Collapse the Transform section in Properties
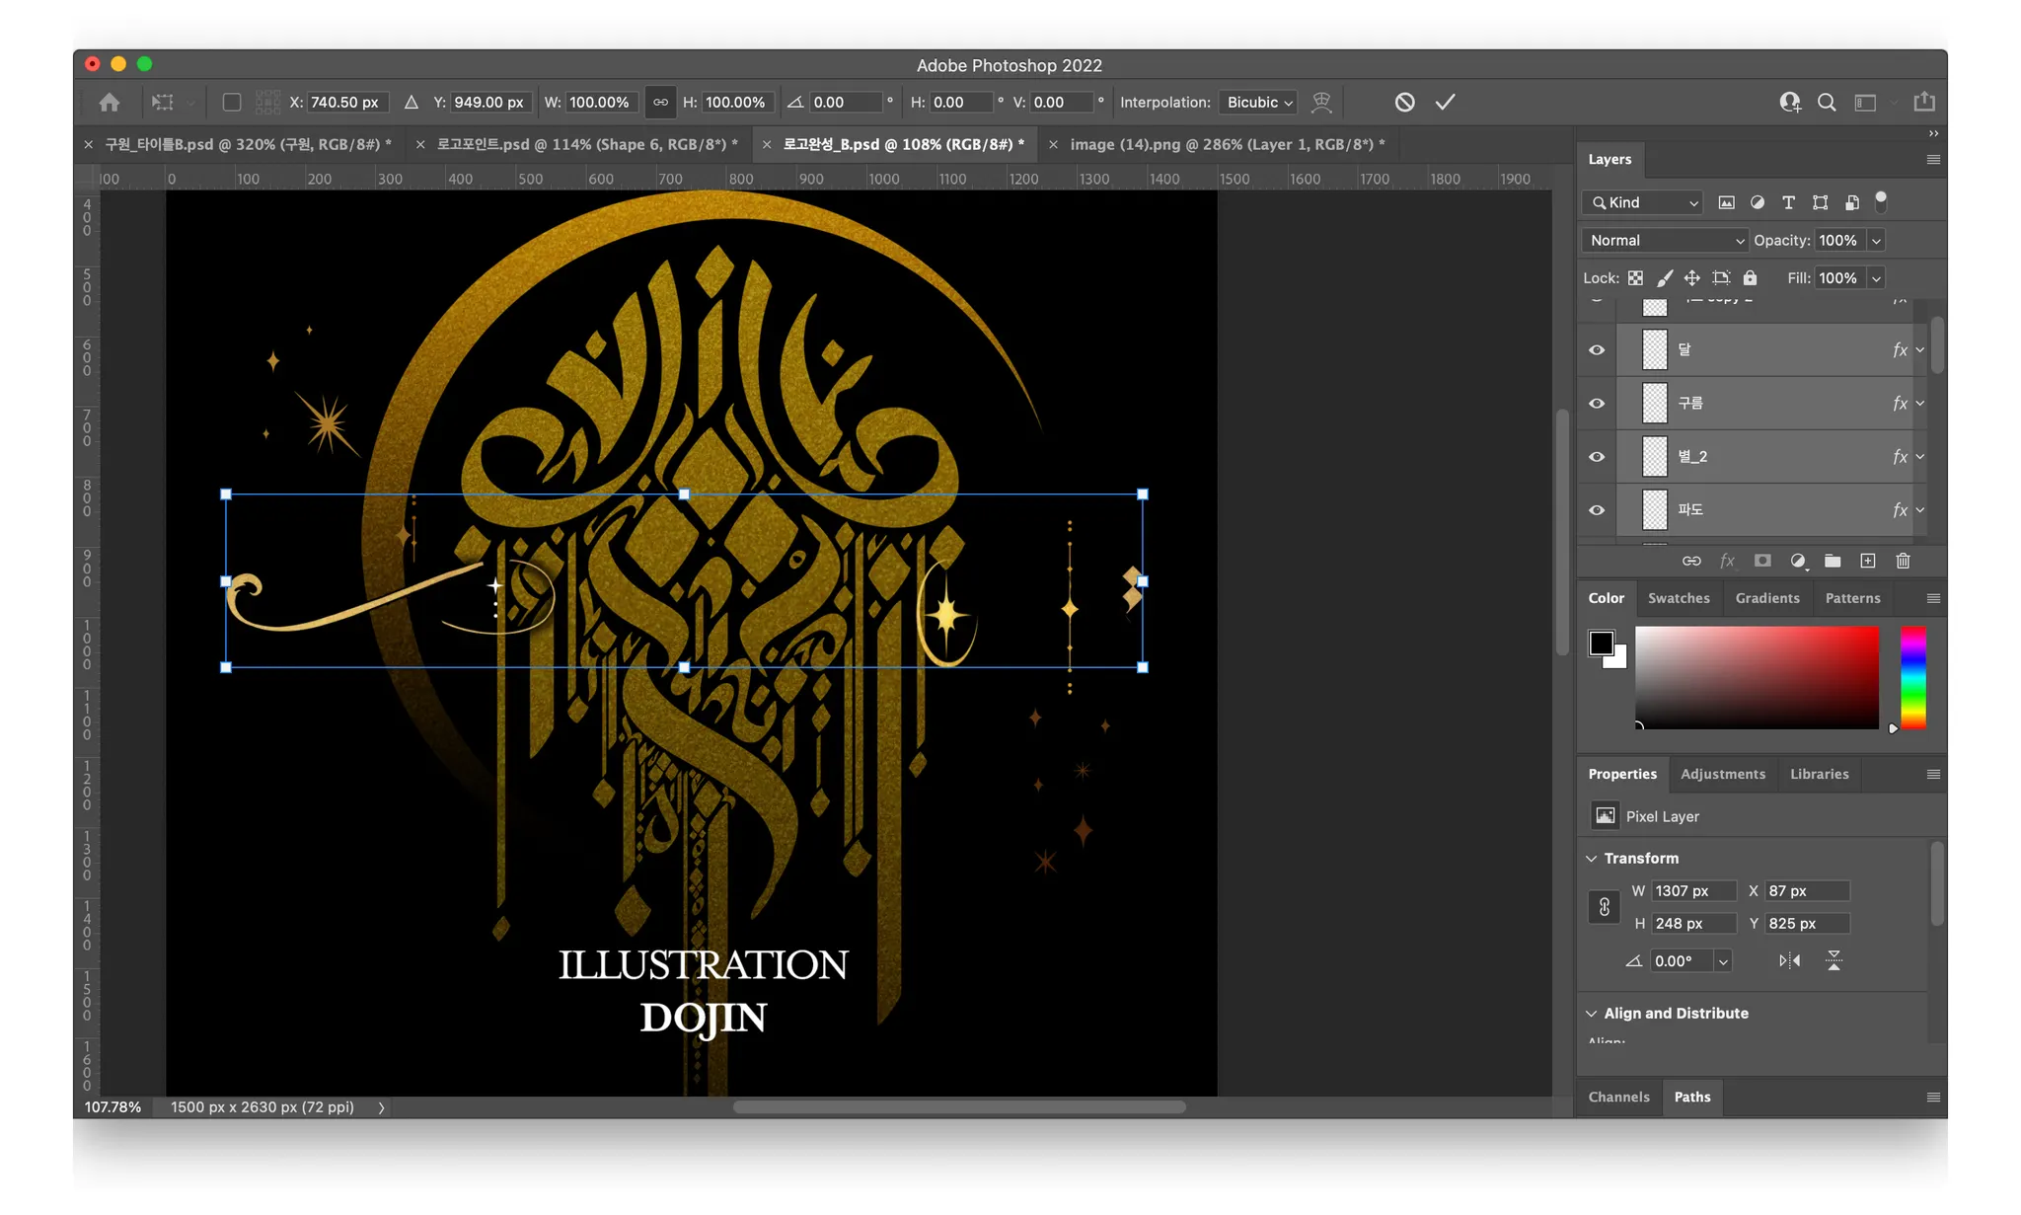2021x1215 pixels. coord(1591,858)
